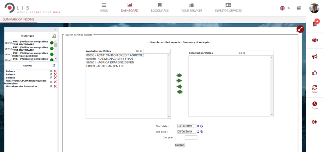The image size is (323, 152).
Task: Click the Start date field
Action: pos(187,126)
